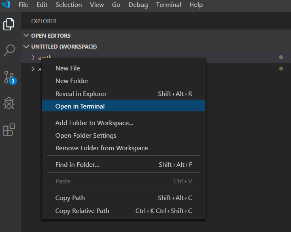Open the Edit menu

point(42,4)
